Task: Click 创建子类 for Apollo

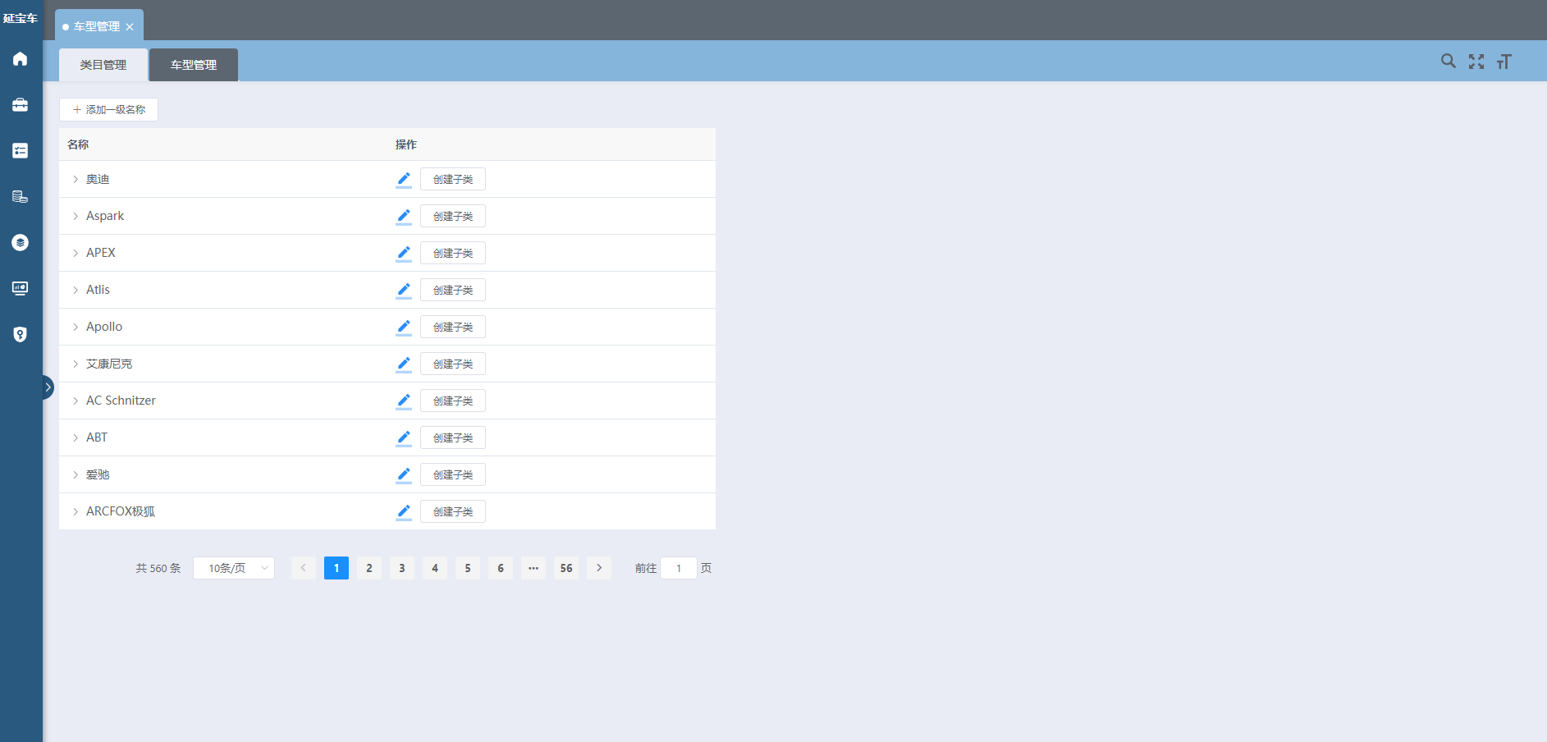Action: [x=453, y=327]
